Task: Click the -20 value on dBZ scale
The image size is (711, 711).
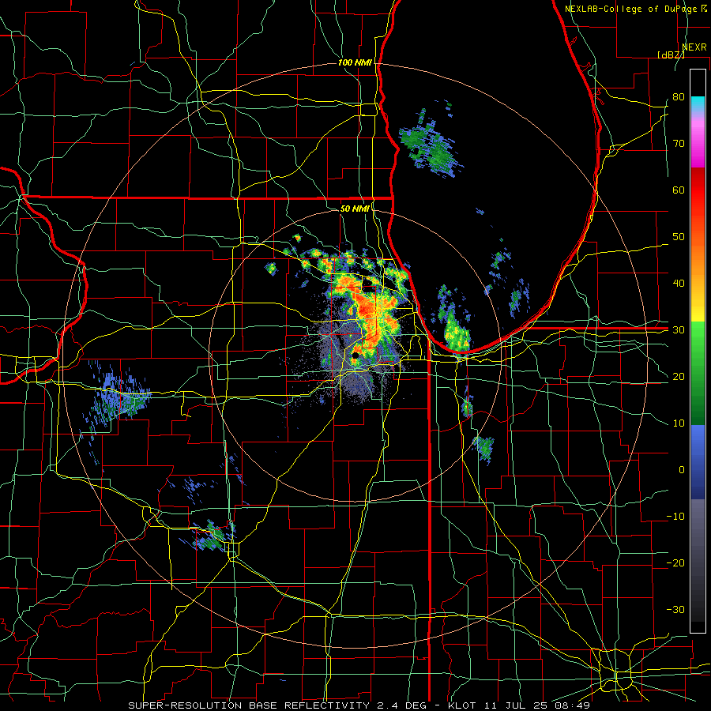Action: click(675, 563)
